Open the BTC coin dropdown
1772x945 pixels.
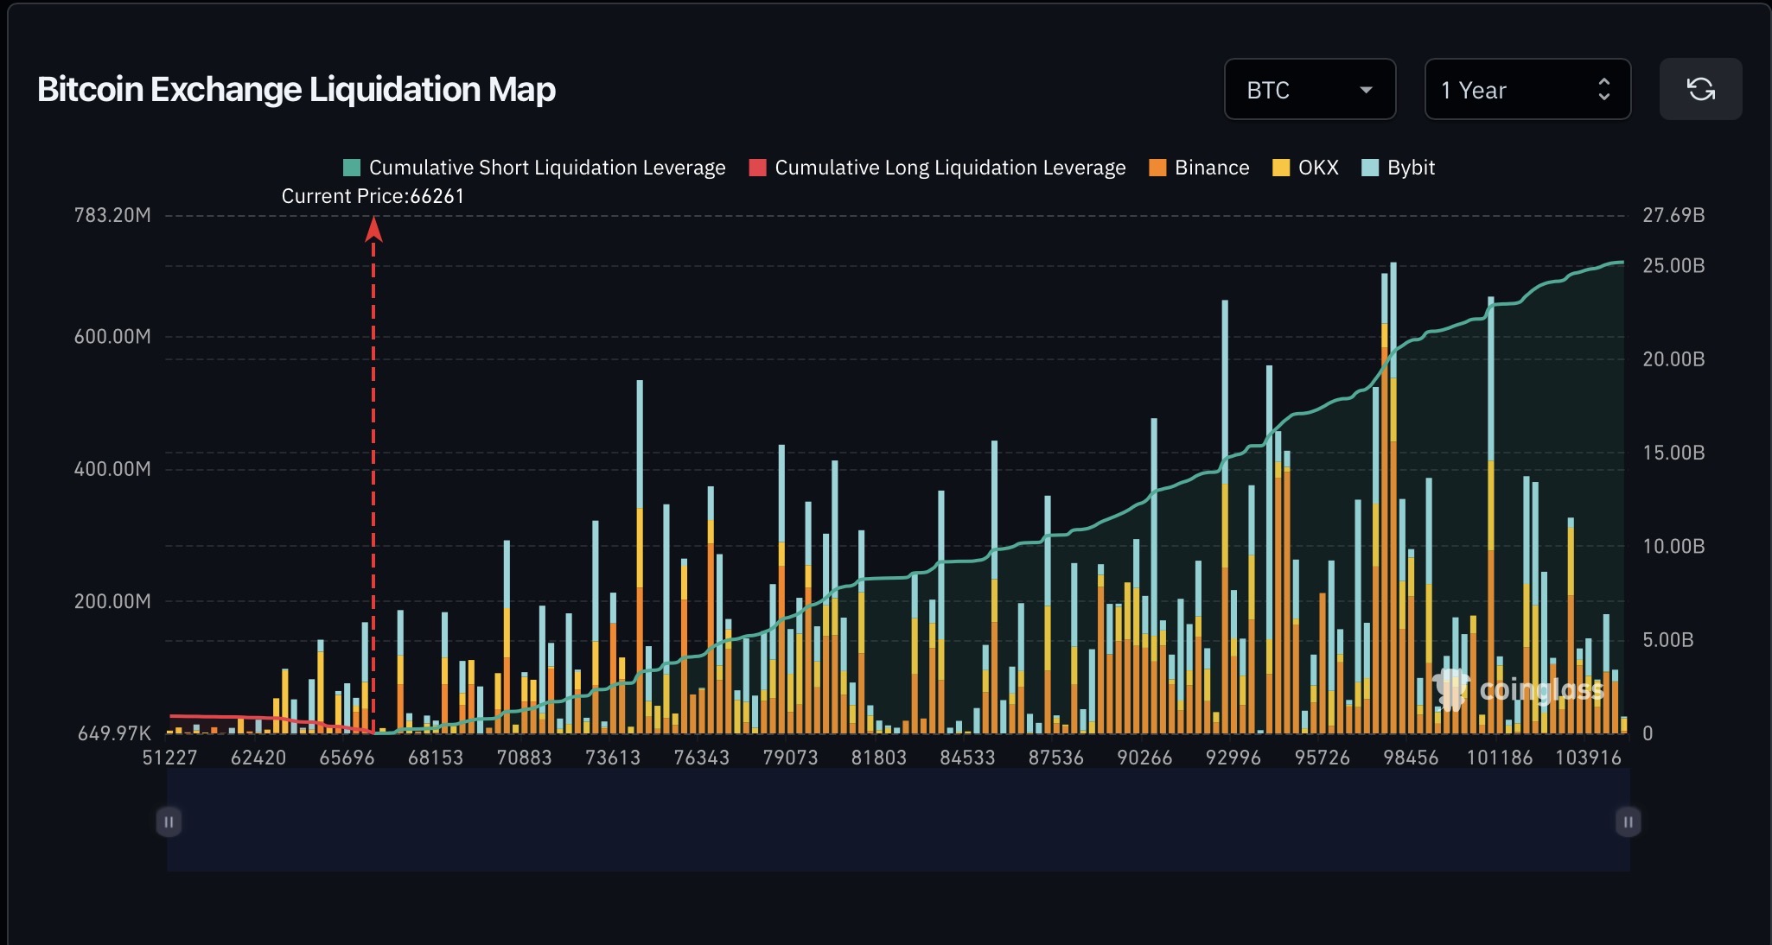1309,89
